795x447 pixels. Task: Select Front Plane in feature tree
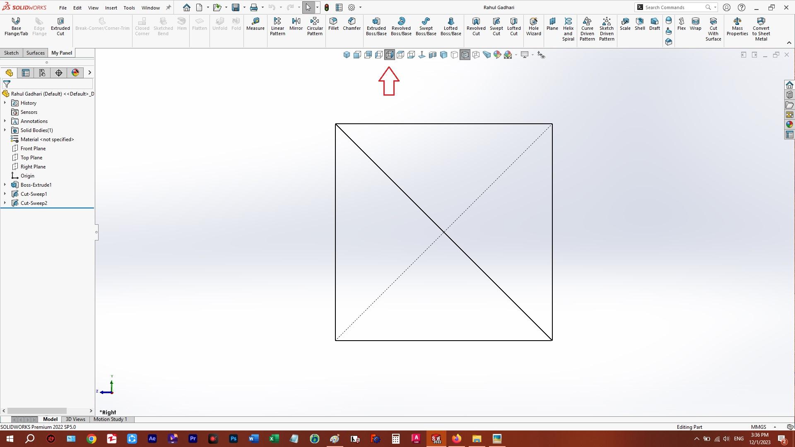point(33,148)
